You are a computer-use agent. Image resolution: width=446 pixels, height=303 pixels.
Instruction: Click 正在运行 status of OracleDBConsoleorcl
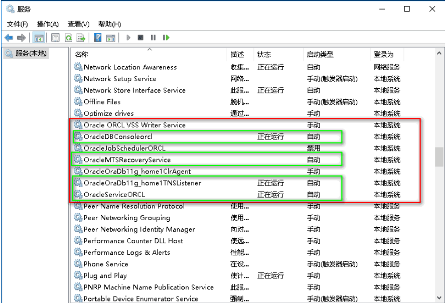(x=270, y=136)
